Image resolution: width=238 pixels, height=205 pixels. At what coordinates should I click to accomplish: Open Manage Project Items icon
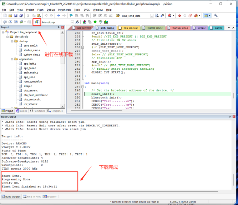tap(85, 22)
